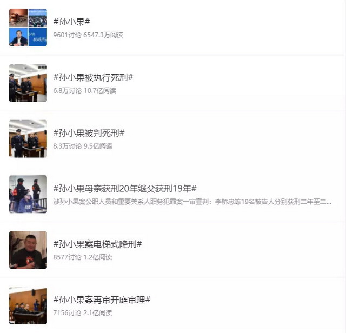
Task: Select the 8.3万讨论 9.5亿阅读 stats text
Action: [83, 146]
